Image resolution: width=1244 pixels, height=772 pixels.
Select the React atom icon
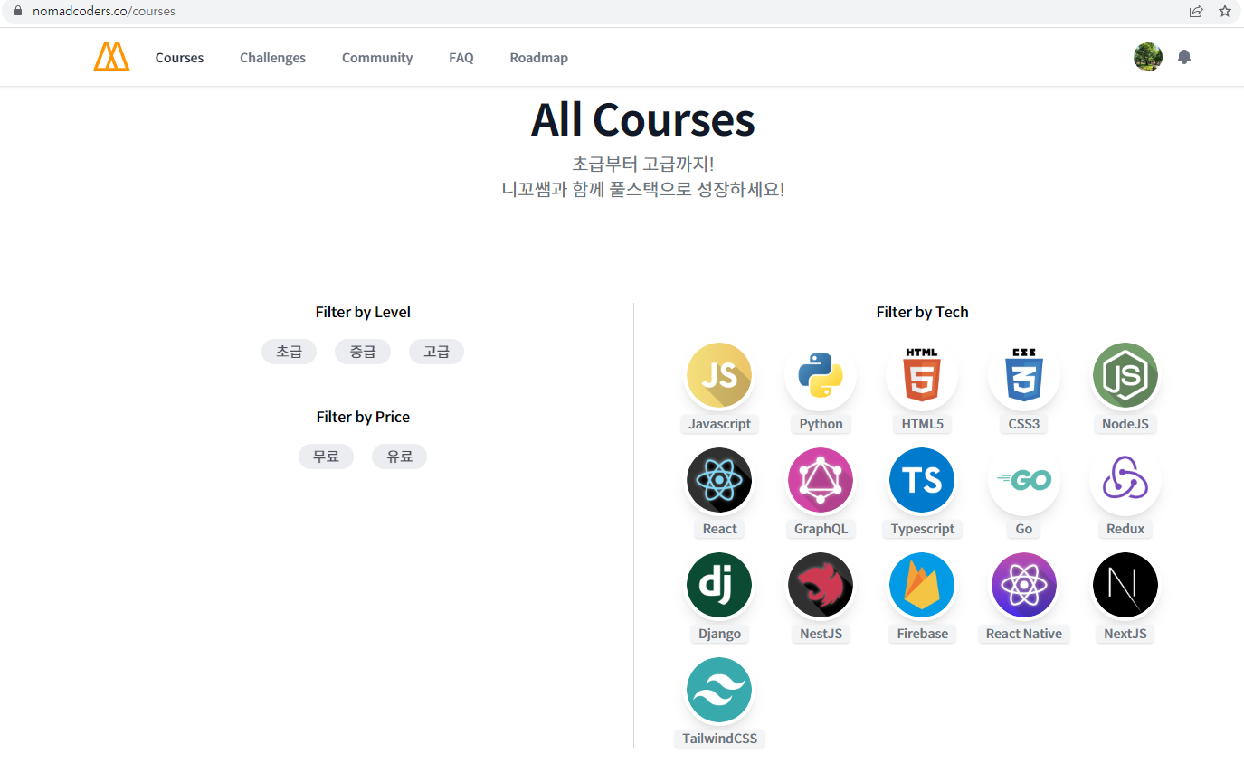(x=719, y=480)
